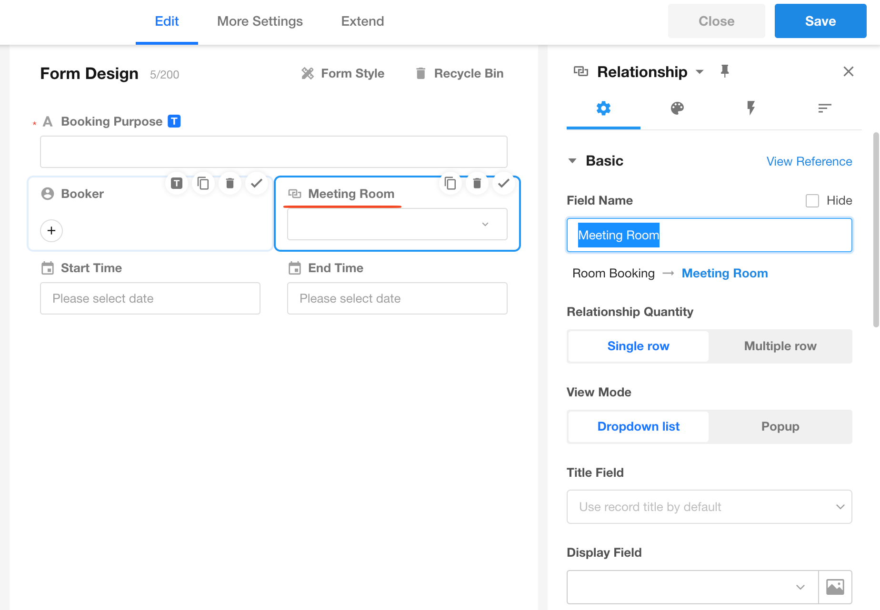The image size is (880, 610).
Task: Click the add booker plus button
Action: (51, 231)
